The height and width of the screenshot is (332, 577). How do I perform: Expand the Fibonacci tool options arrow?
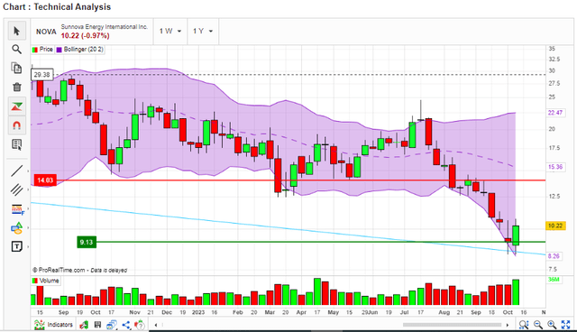coord(28,209)
